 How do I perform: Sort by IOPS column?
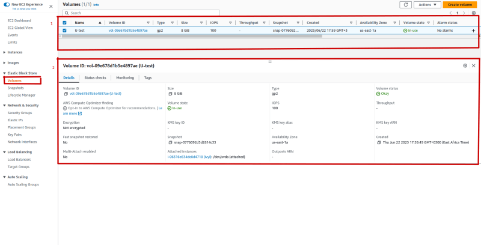pos(230,23)
